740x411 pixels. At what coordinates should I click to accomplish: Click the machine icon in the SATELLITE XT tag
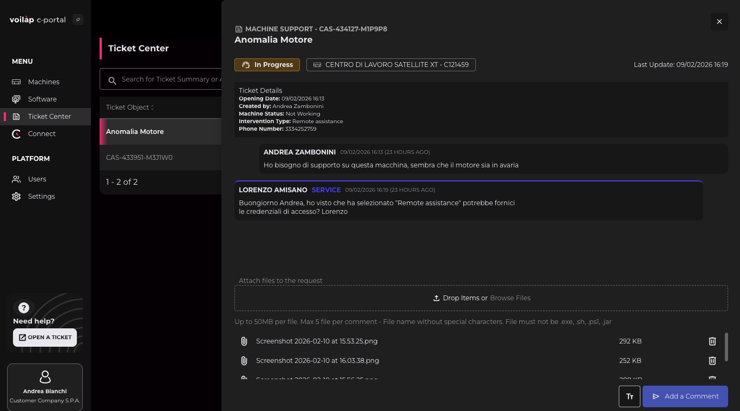coord(317,65)
